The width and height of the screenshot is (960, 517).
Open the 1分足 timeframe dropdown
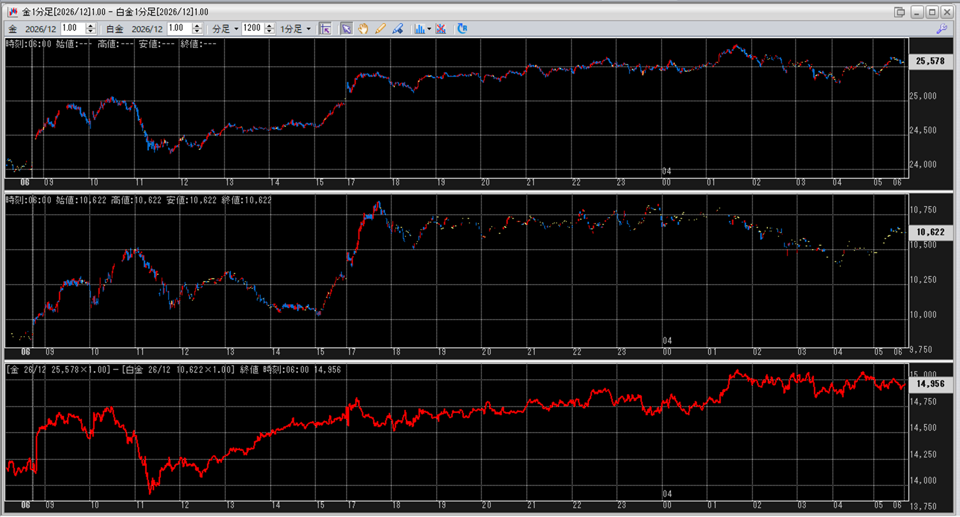click(x=308, y=29)
